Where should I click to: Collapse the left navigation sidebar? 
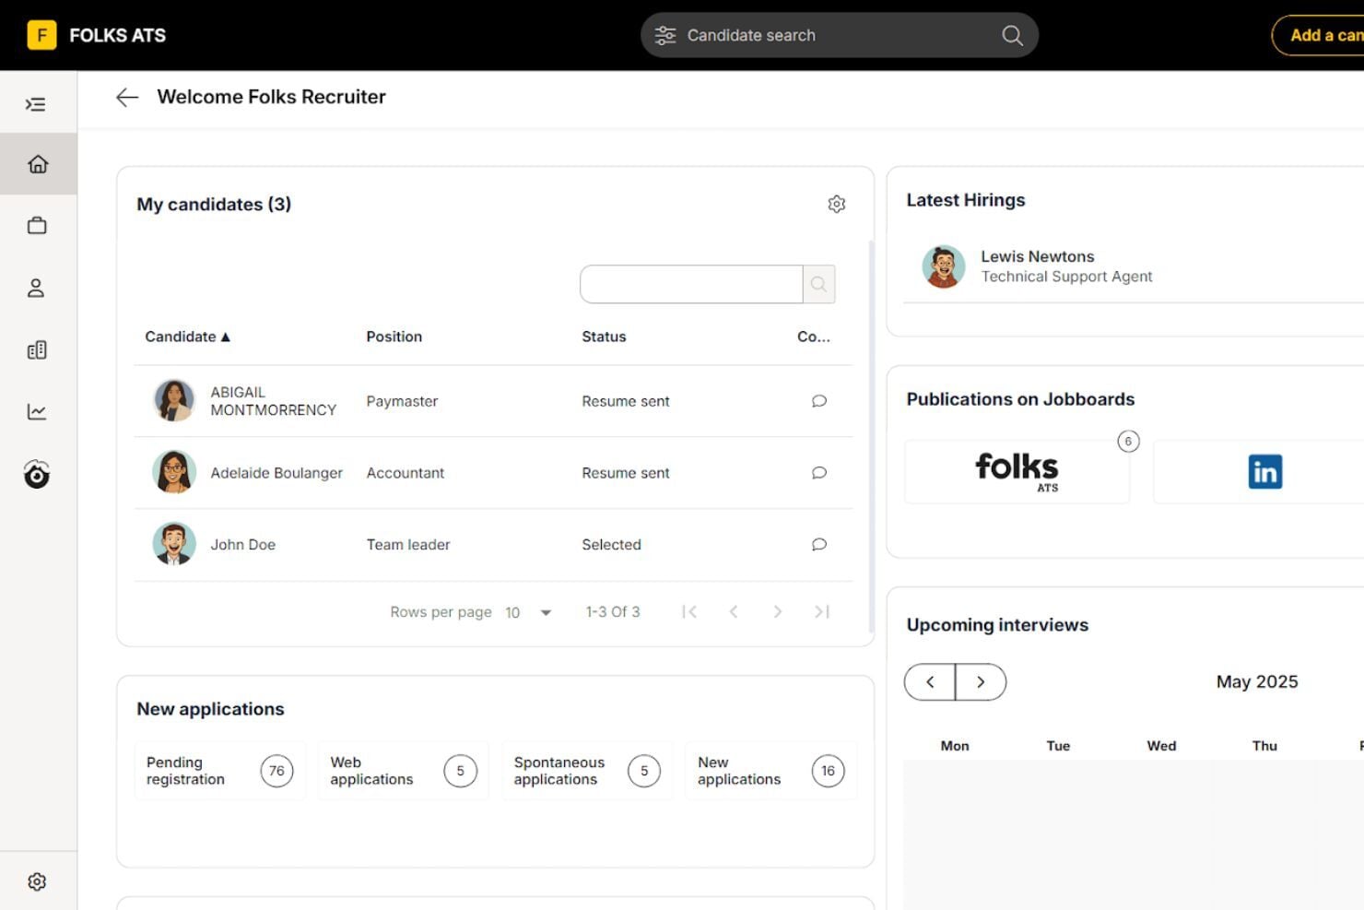point(37,103)
